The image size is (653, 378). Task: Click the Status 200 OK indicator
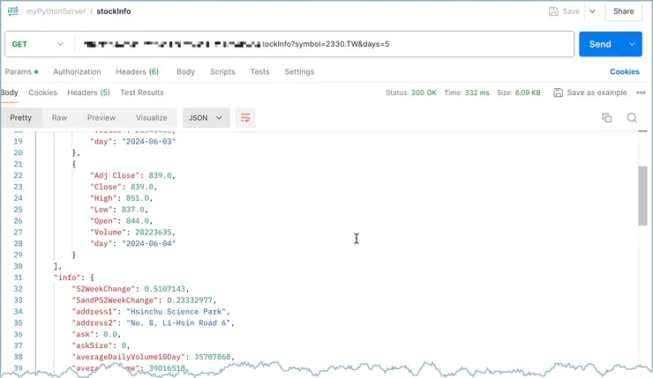tap(411, 93)
